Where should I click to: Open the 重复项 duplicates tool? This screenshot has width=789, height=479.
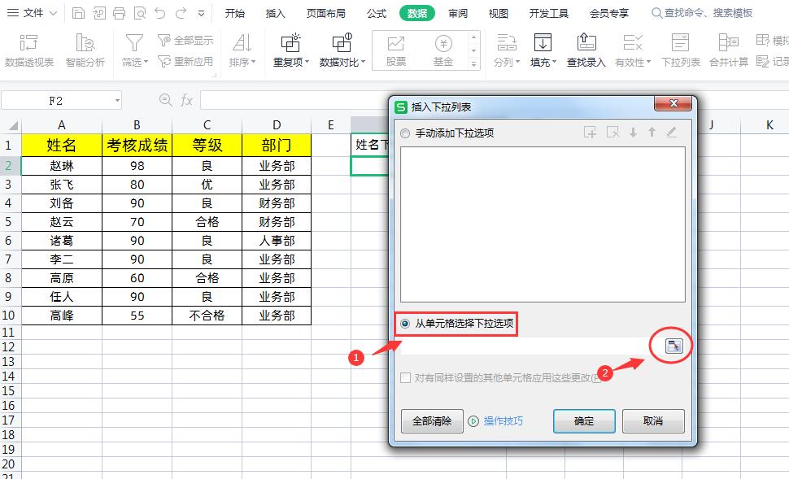tap(290, 50)
